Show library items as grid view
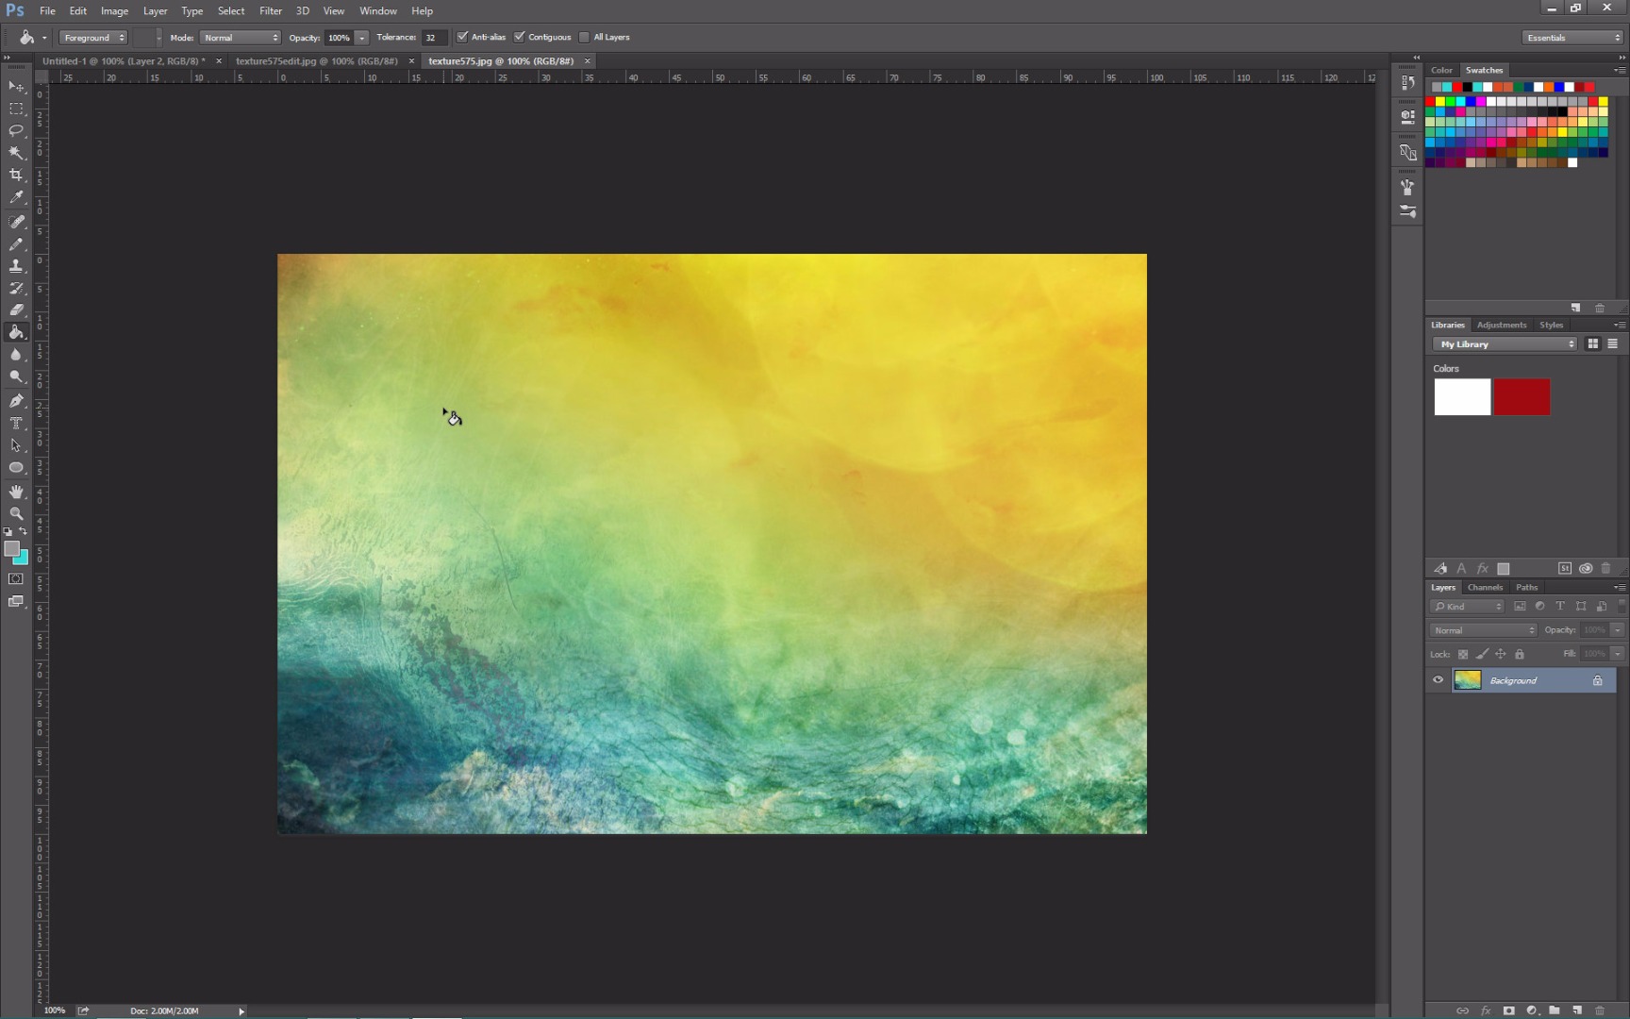The width and height of the screenshot is (1630, 1019). click(1593, 344)
